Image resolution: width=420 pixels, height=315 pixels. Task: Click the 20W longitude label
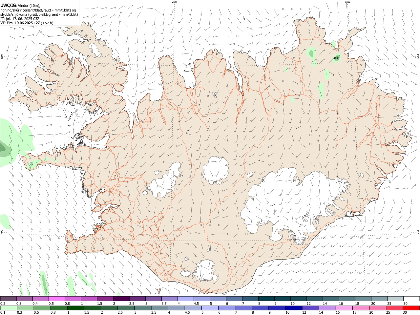pos(175,2)
